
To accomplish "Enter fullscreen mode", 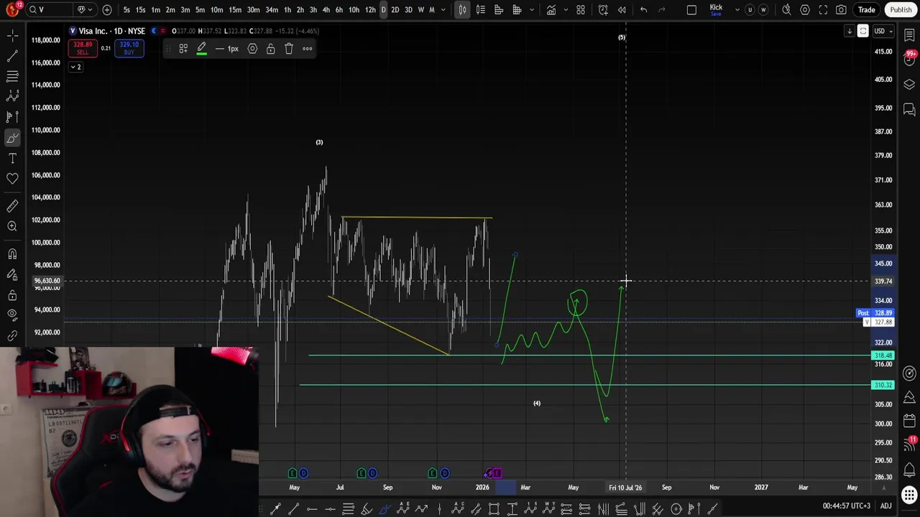I will (824, 10).
